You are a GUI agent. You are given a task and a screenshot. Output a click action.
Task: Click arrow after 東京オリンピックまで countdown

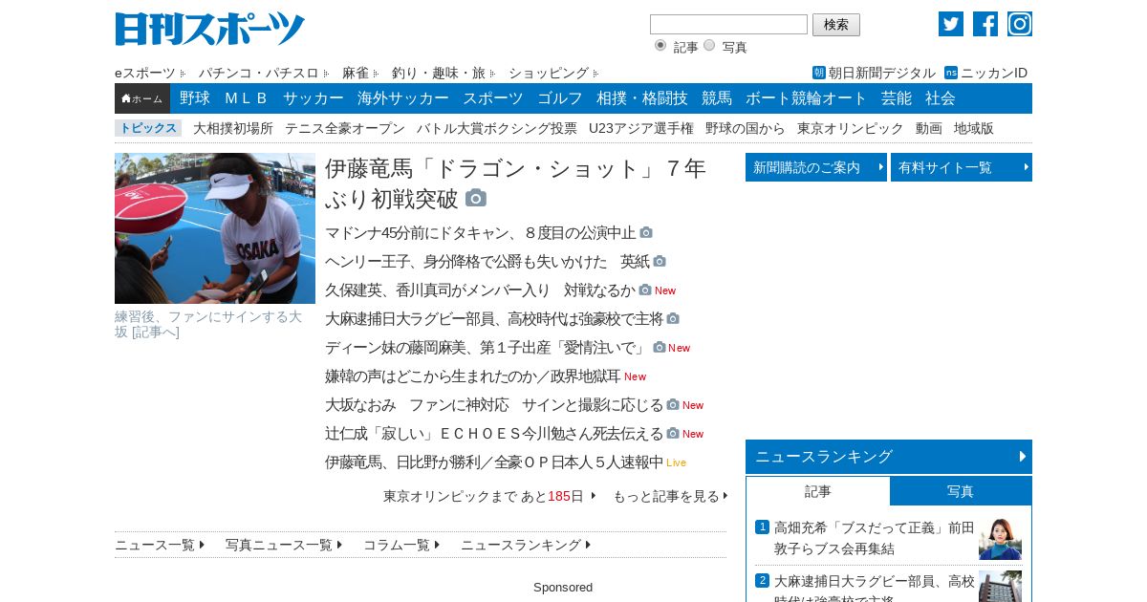point(594,496)
